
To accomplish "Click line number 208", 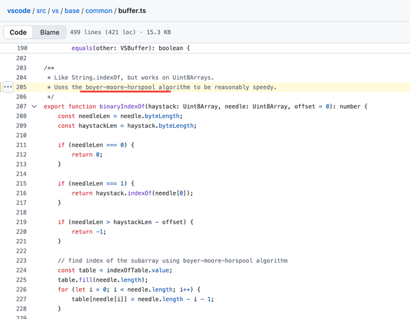I will [21, 116].
